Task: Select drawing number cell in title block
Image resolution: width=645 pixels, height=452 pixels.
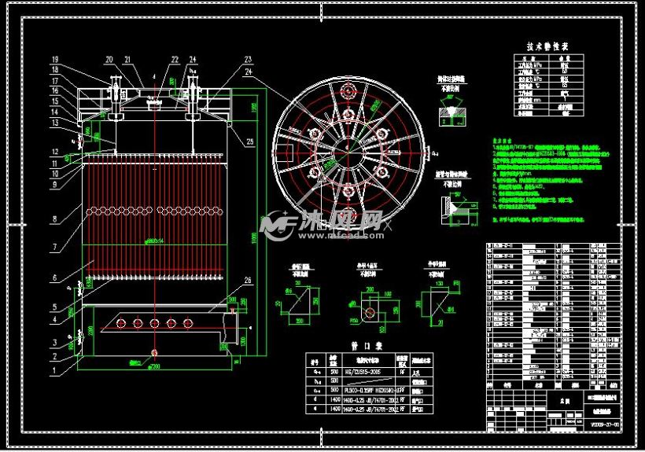Action: (x=604, y=425)
